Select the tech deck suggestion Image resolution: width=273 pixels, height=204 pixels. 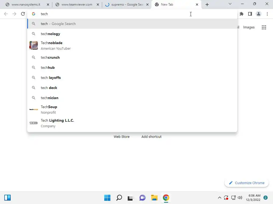click(x=132, y=88)
